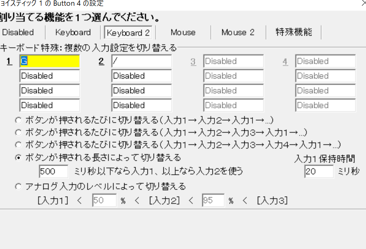
Task: Click second-row Disabled field in column 1
Action: (x=49, y=76)
